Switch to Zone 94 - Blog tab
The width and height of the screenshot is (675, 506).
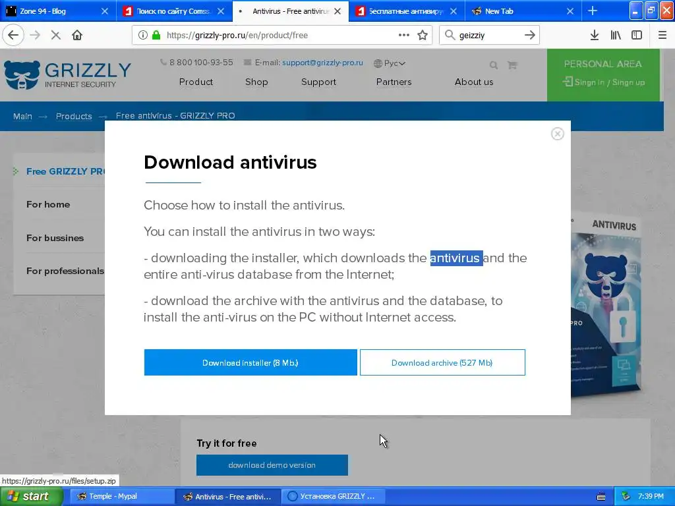58,11
